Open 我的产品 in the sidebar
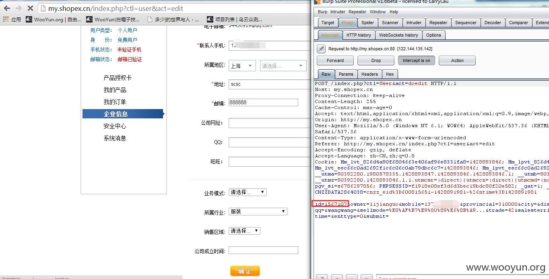This screenshot has width=549, height=279. 115,90
